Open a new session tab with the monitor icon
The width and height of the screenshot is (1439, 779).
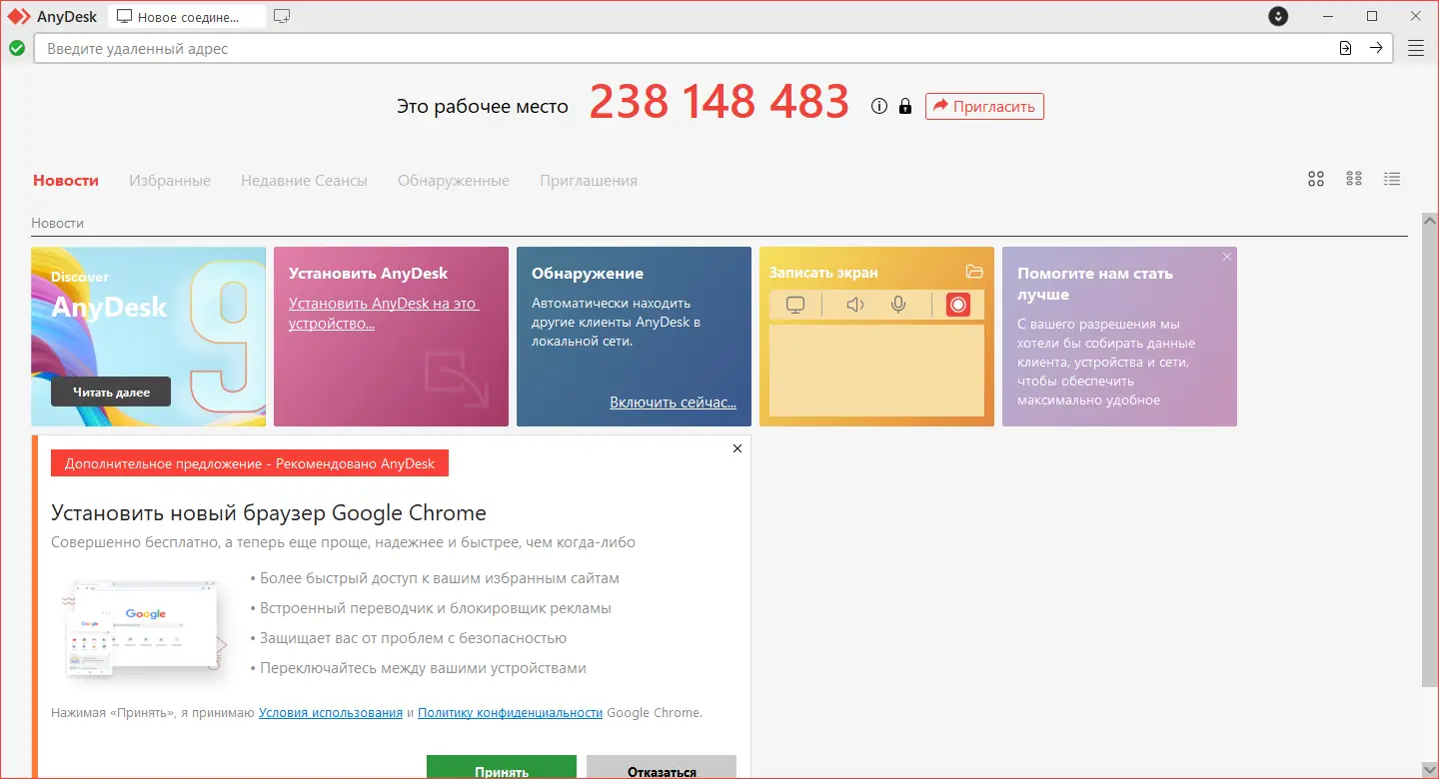(x=282, y=16)
